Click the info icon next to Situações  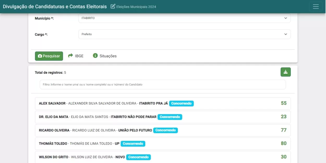(x=95, y=55)
